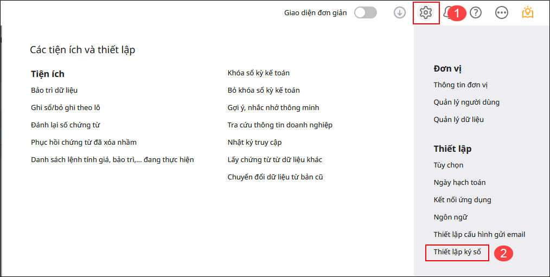
Task: Open Gợi ý, nhắc nhở thông minh
Action: click(x=273, y=108)
